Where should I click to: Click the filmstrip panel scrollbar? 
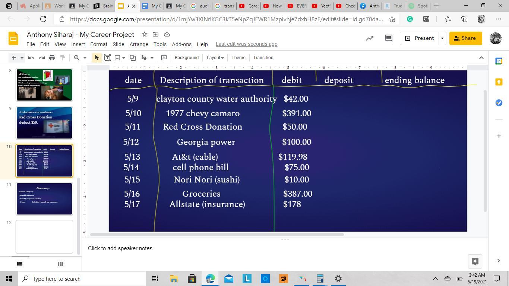[79, 216]
